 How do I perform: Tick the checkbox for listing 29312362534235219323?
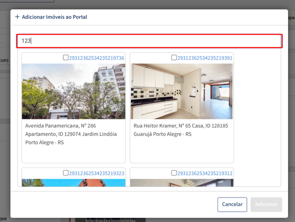[x=65, y=173]
